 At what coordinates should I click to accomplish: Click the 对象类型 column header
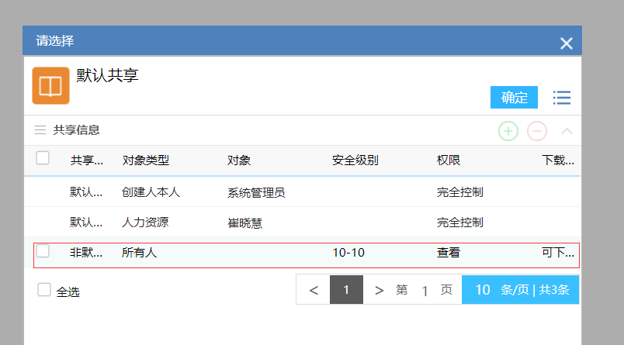145,160
